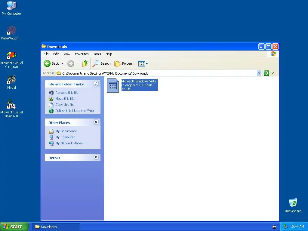This screenshot has height=231, width=308.
Task: Select Microsoft Visual Basic 6.0 icon
Action: pyautogui.click(x=11, y=109)
